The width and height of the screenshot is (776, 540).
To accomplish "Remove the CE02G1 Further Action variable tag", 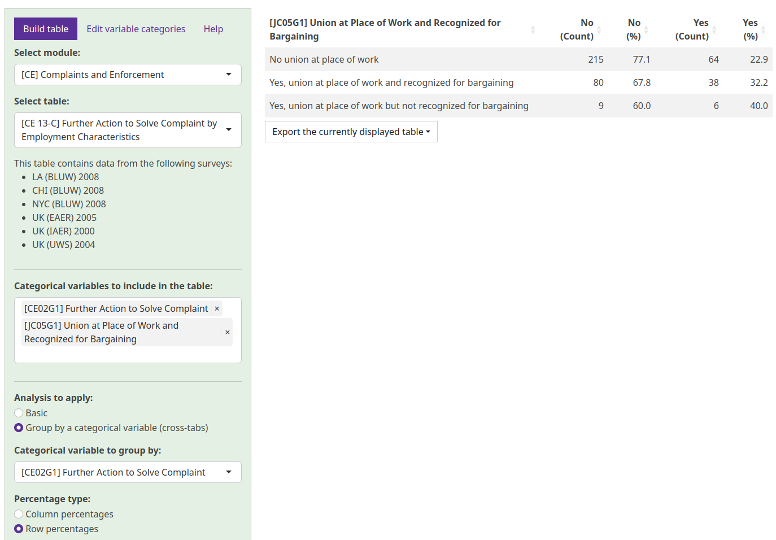I will [217, 308].
